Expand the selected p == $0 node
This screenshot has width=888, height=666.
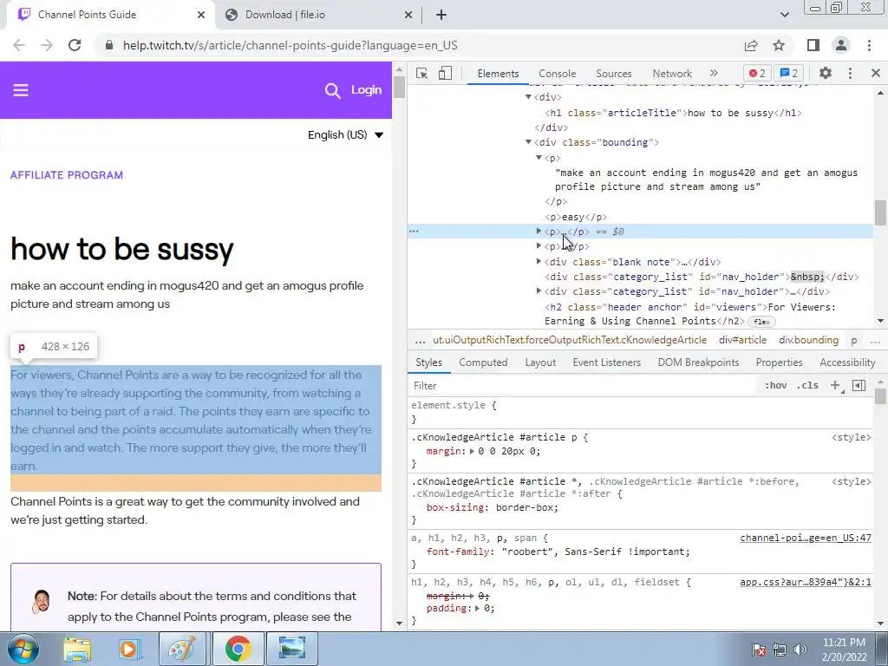pyautogui.click(x=539, y=231)
